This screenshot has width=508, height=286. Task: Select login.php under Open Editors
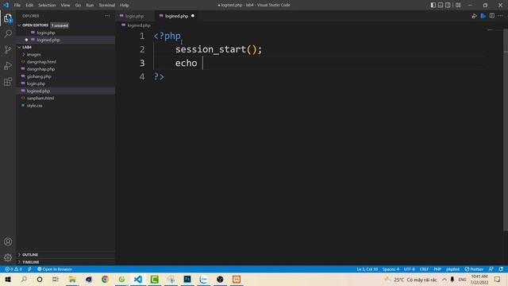click(x=46, y=33)
